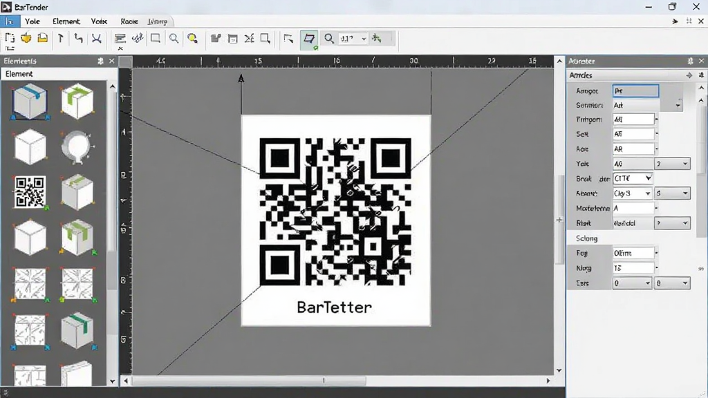The width and height of the screenshot is (708, 398).
Task: Close the Aroster properties panel
Action: click(x=701, y=61)
